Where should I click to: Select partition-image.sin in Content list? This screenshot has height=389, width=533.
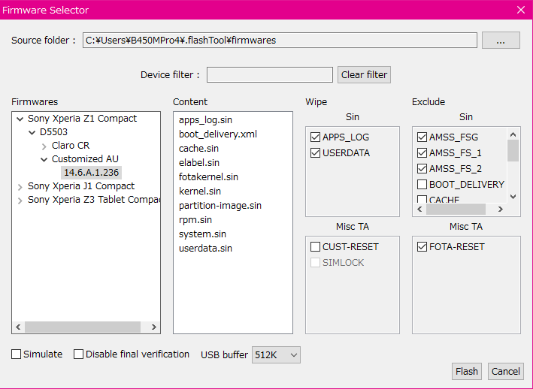tap(220, 205)
